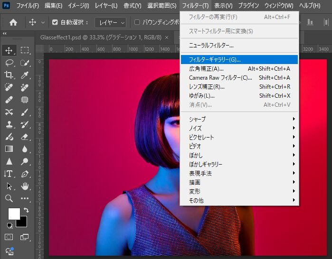Screen dimensions: 332x259
Task: Open the Move tool preset picker arrow
Action: (43, 22)
